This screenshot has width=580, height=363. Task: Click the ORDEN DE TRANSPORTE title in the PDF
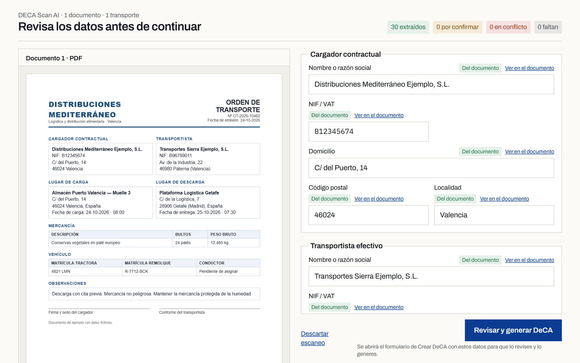(238, 106)
